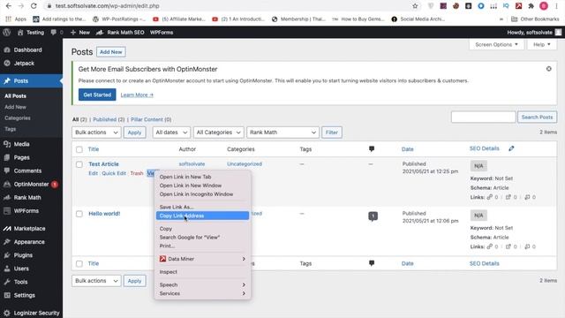Open the top Bulk actions dropdown
565x318 pixels.
click(x=96, y=132)
